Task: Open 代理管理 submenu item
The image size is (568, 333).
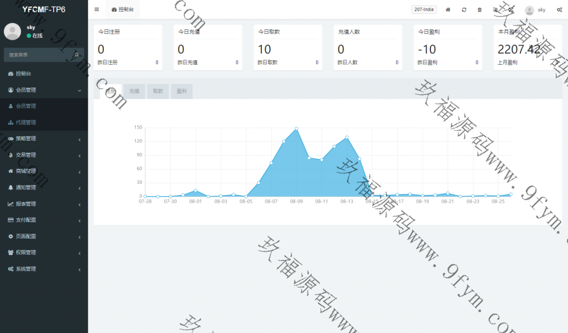Action: coord(26,122)
